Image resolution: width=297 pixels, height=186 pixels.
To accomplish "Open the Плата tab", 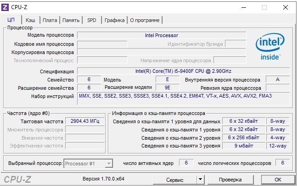I will click(x=50, y=20).
